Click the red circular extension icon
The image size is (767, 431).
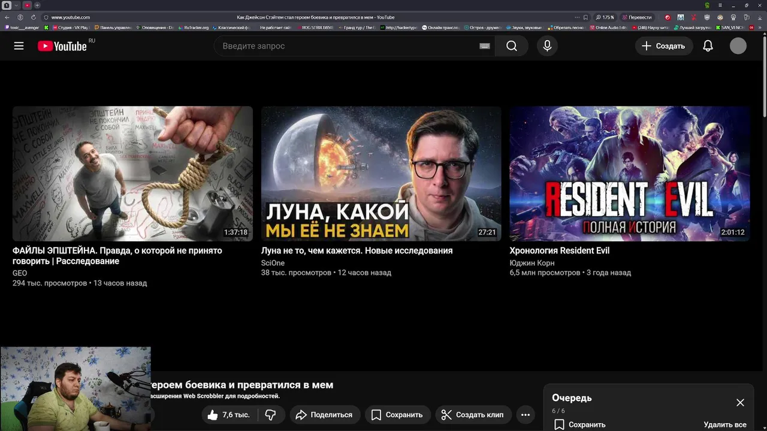[x=668, y=17]
